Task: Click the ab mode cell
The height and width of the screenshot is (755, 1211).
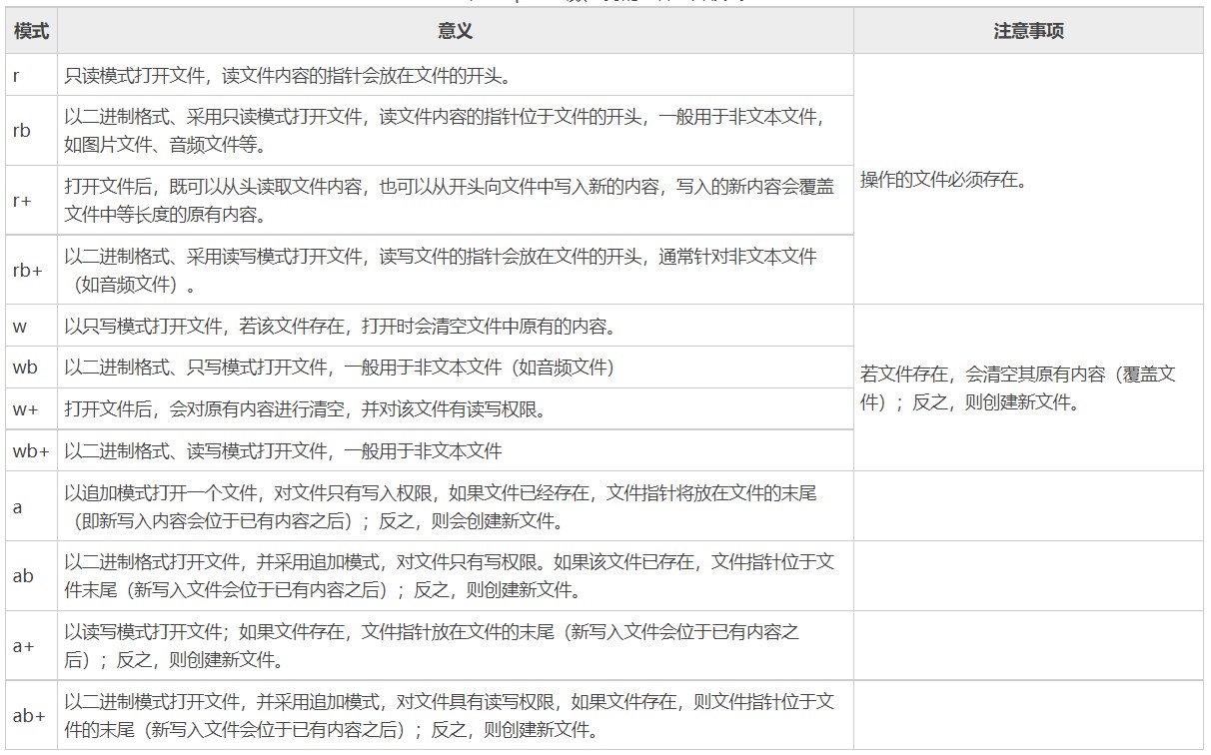Action: pos(23,576)
